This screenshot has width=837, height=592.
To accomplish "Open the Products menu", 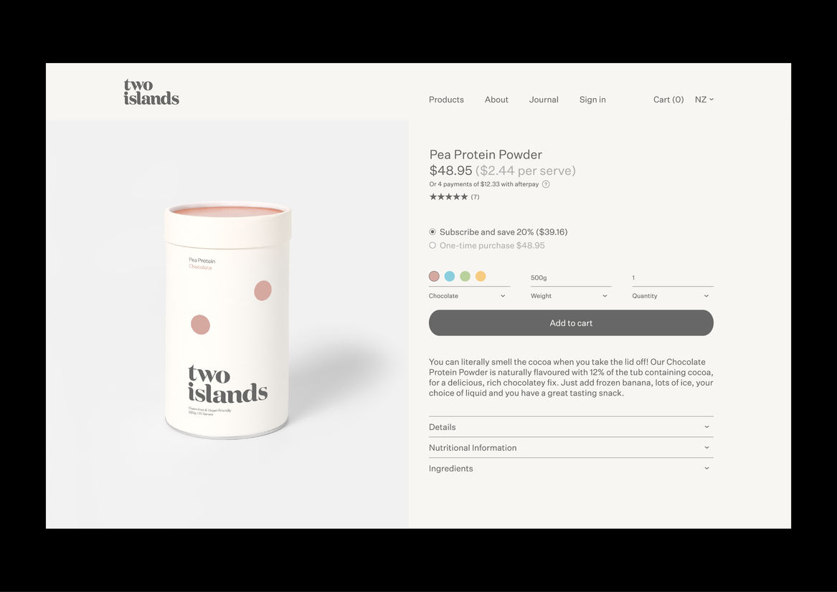I will 446,100.
